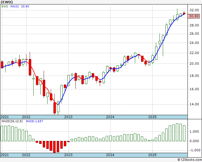The image size is (202, 162).
Task: Click the MACD(26,12,9) indicator label
Action: (12, 121)
